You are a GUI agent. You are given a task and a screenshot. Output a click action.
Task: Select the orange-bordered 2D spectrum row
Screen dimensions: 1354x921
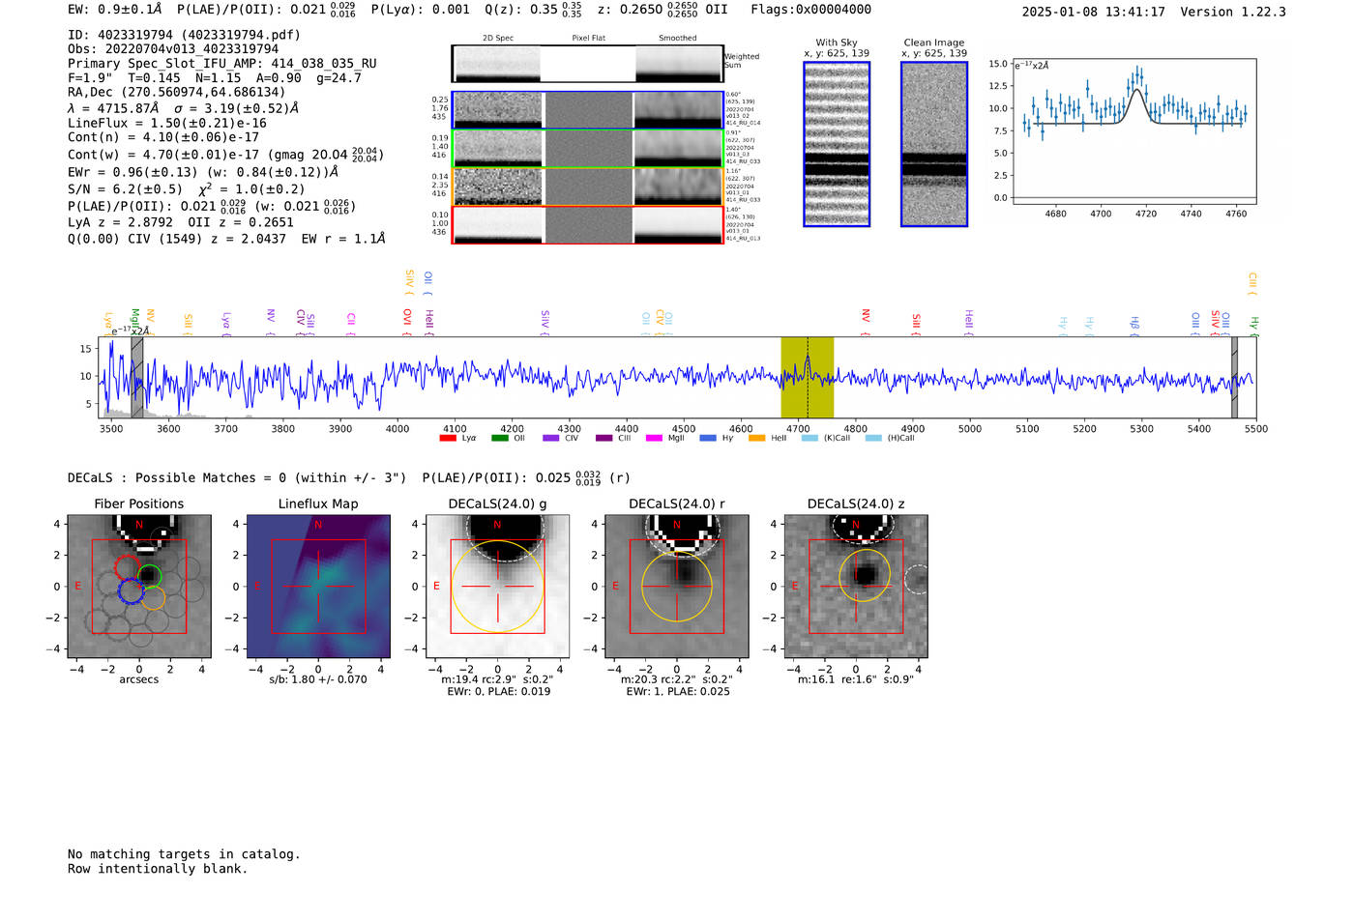587,187
